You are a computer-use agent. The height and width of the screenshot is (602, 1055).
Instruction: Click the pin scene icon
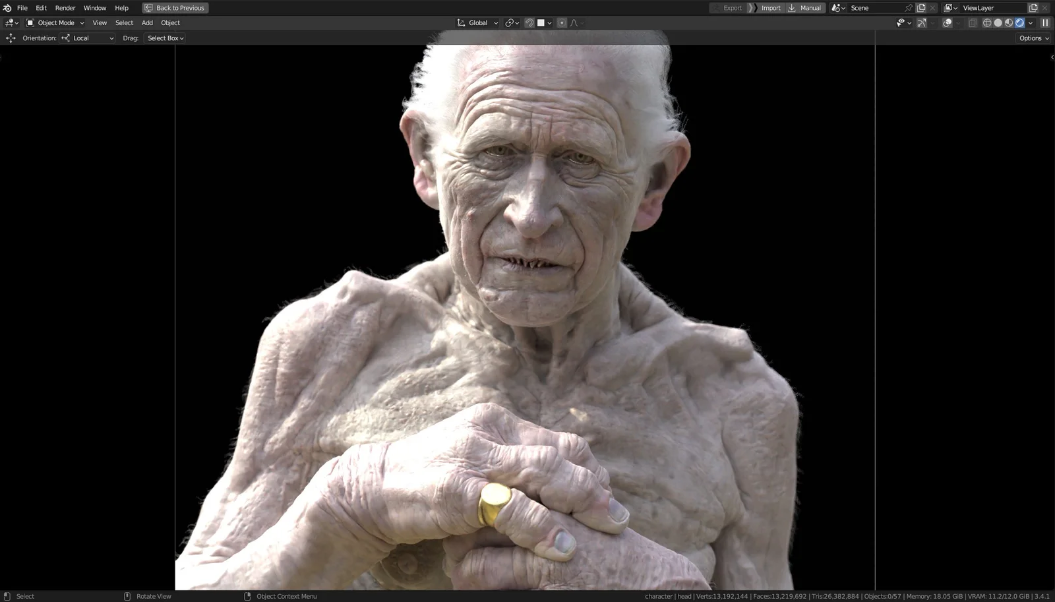click(x=909, y=8)
